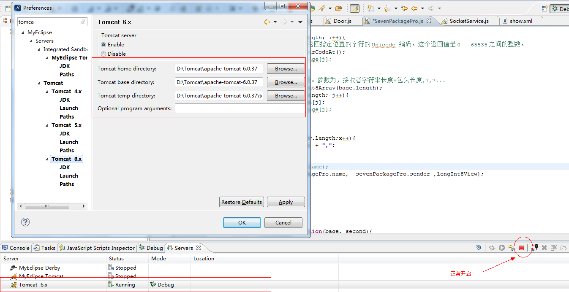Confirm Preferences with OK
The width and height of the screenshot is (569, 292).
tap(242, 222)
